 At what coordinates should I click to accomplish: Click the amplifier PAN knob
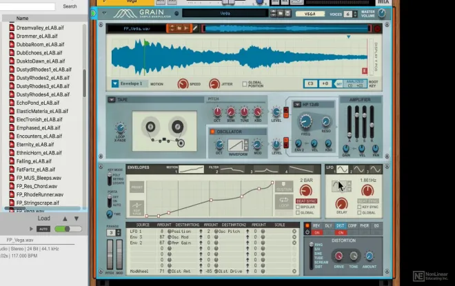[x=376, y=148]
